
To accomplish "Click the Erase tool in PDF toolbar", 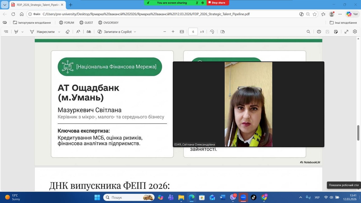I will click(68, 32).
